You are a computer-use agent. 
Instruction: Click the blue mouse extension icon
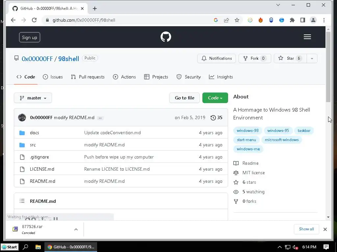271,20
